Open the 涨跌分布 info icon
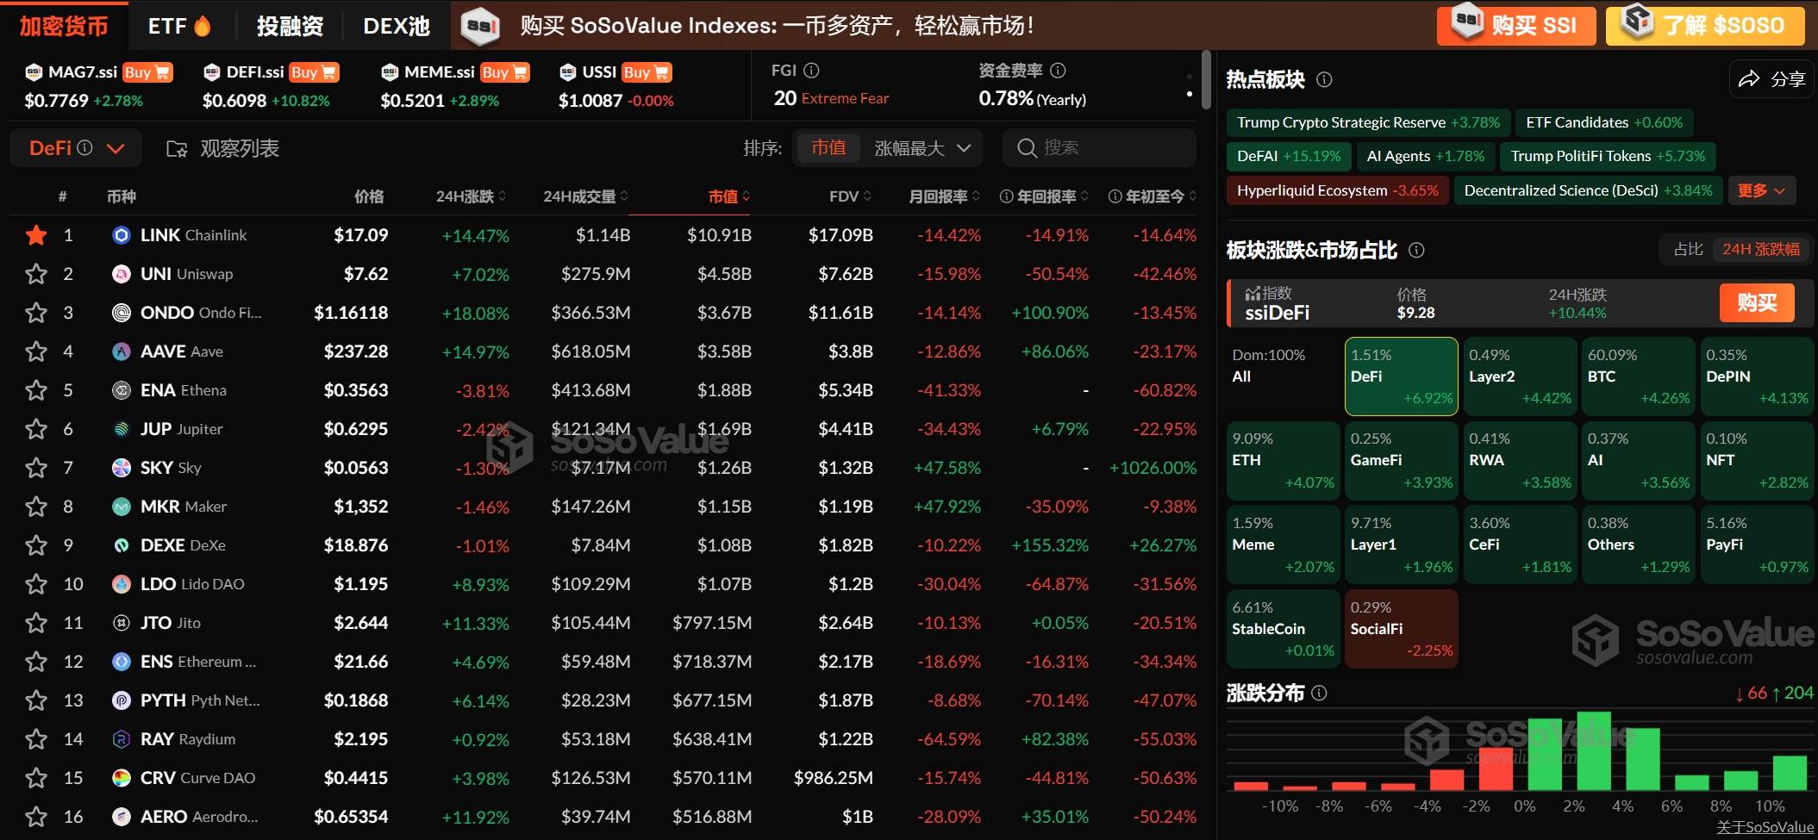The height and width of the screenshot is (840, 1818). click(1319, 693)
